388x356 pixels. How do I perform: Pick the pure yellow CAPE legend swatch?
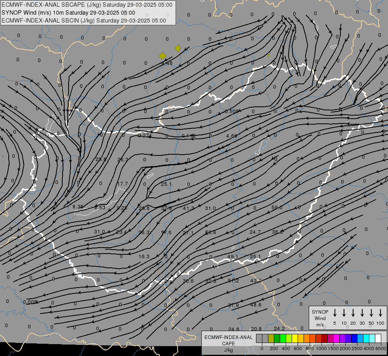tap(295, 338)
